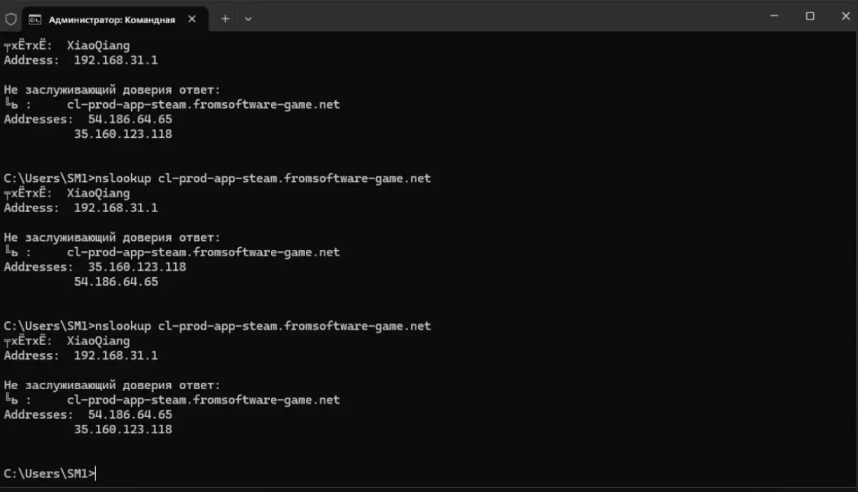Select the Администратор: Командная tab

pos(112,20)
